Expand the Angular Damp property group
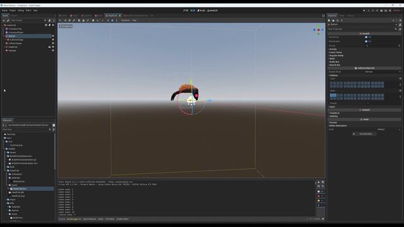Viewport: 404px width, 227px height. click(336, 55)
